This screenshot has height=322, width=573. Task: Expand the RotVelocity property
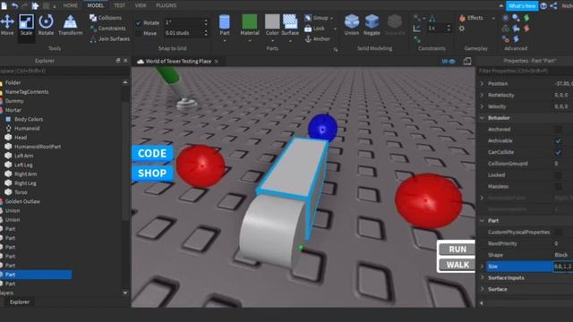click(482, 95)
